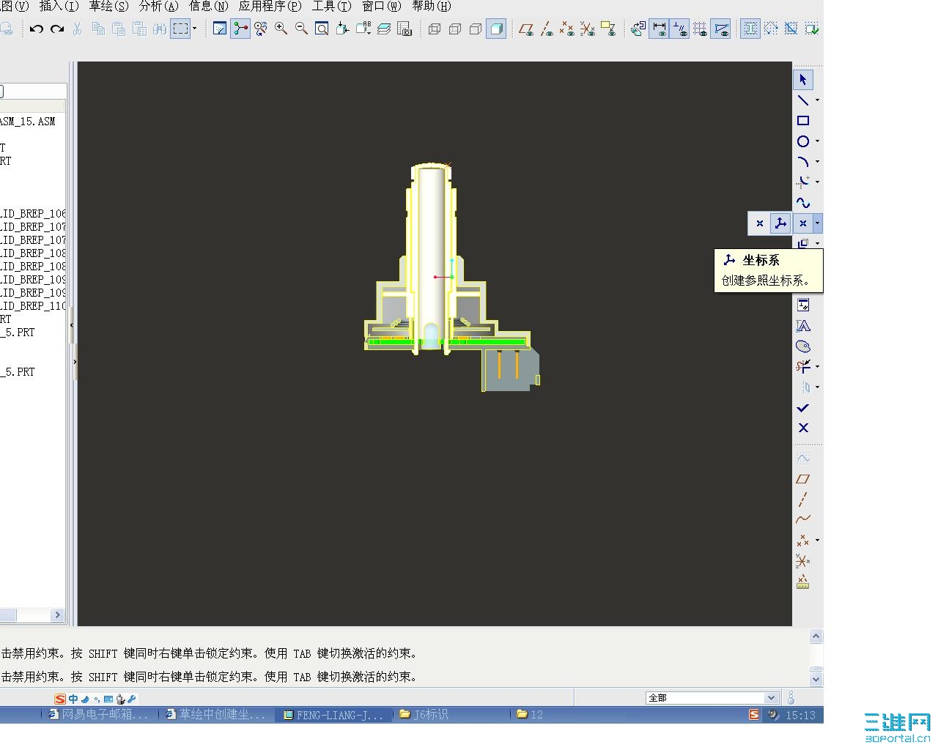
Task: Toggle datum planes display
Action: [526, 29]
